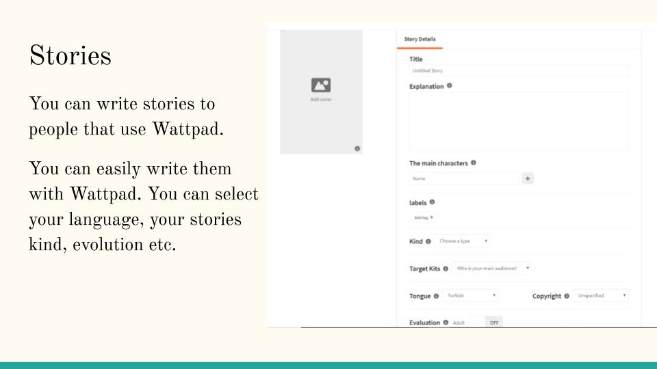Add a character with the plus button
657x369 pixels.
(x=528, y=178)
